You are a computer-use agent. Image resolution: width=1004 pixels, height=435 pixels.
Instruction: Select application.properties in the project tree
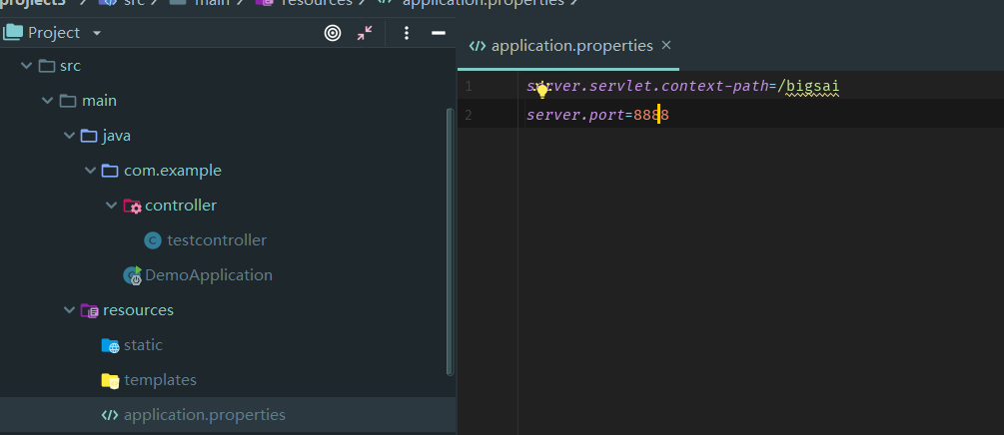pos(205,414)
